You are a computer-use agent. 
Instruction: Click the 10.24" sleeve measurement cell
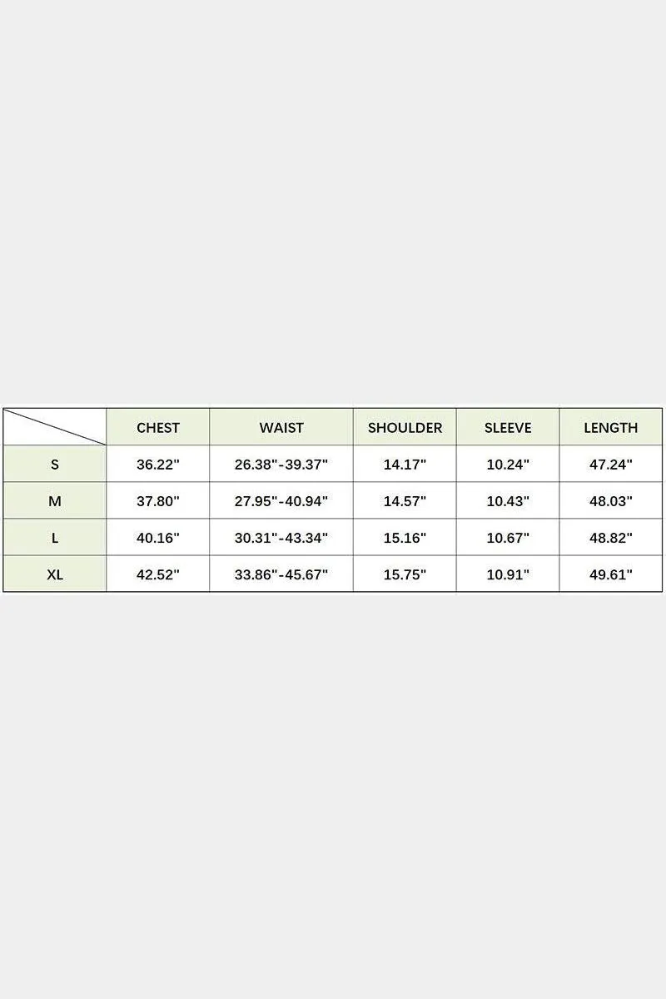click(508, 464)
